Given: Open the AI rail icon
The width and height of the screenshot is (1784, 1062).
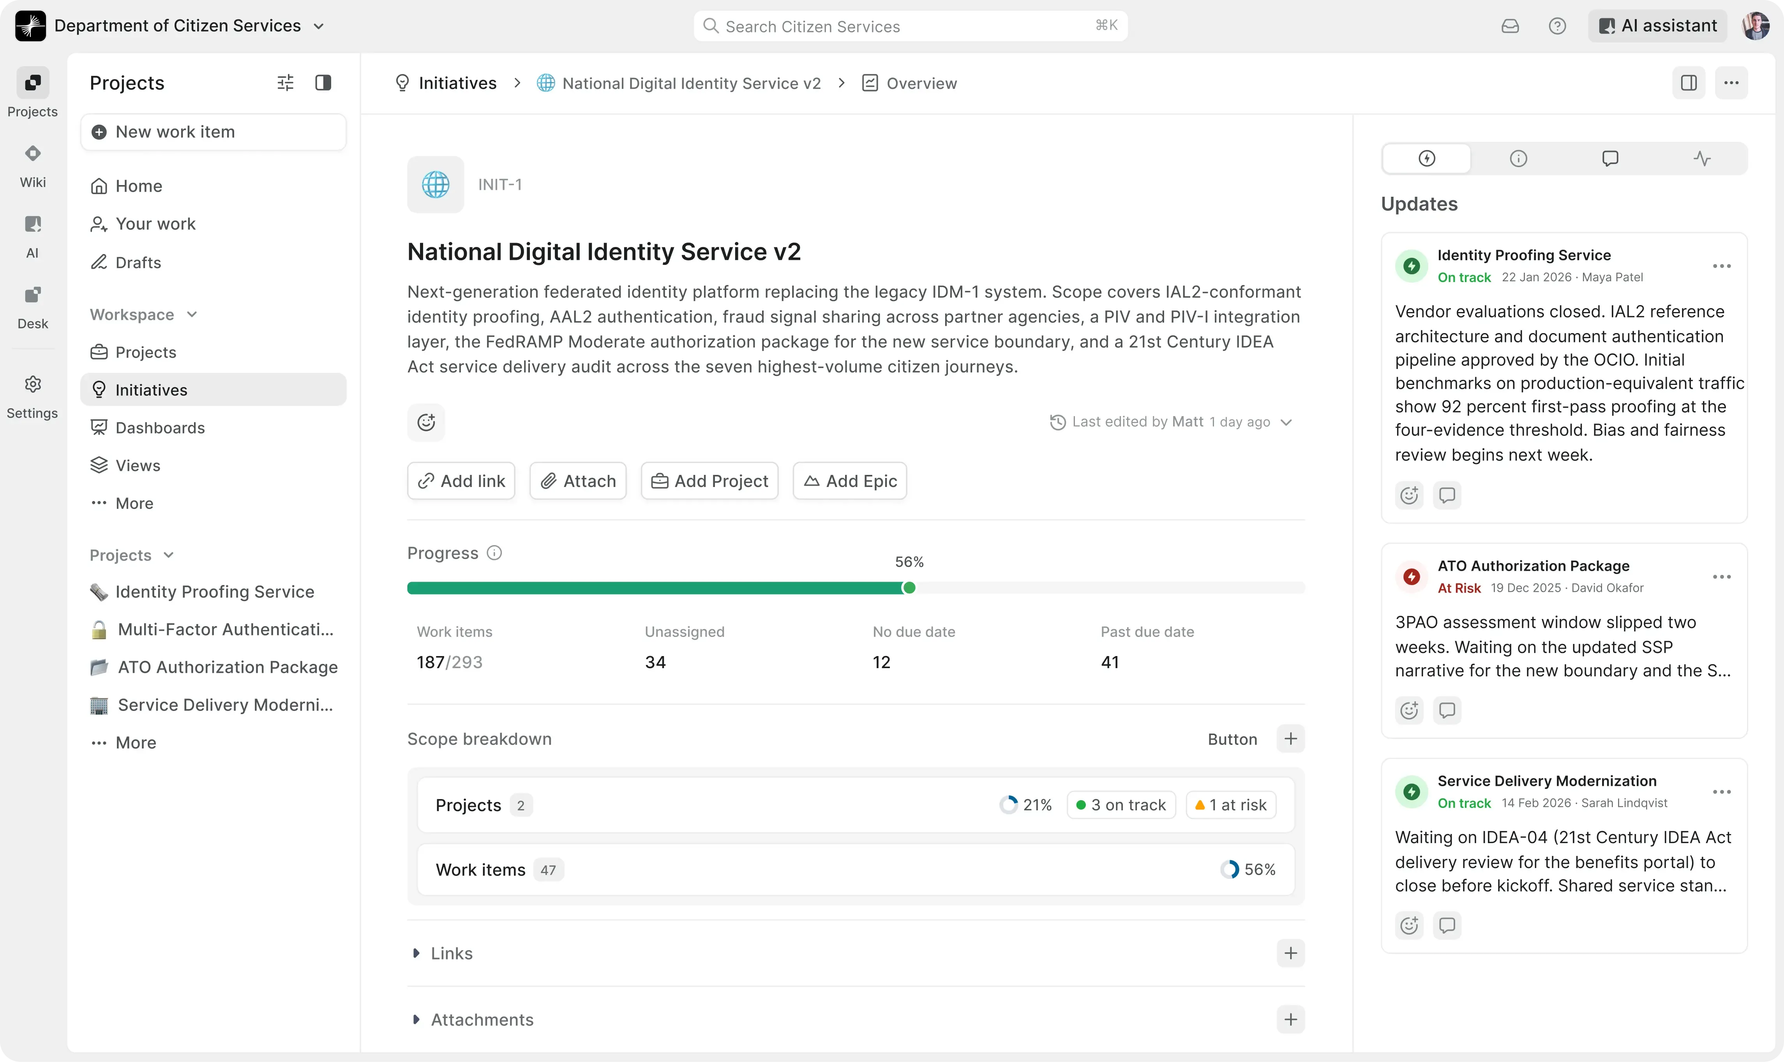Looking at the screenshot, I should pyautogui.click(x=32, y=237).
